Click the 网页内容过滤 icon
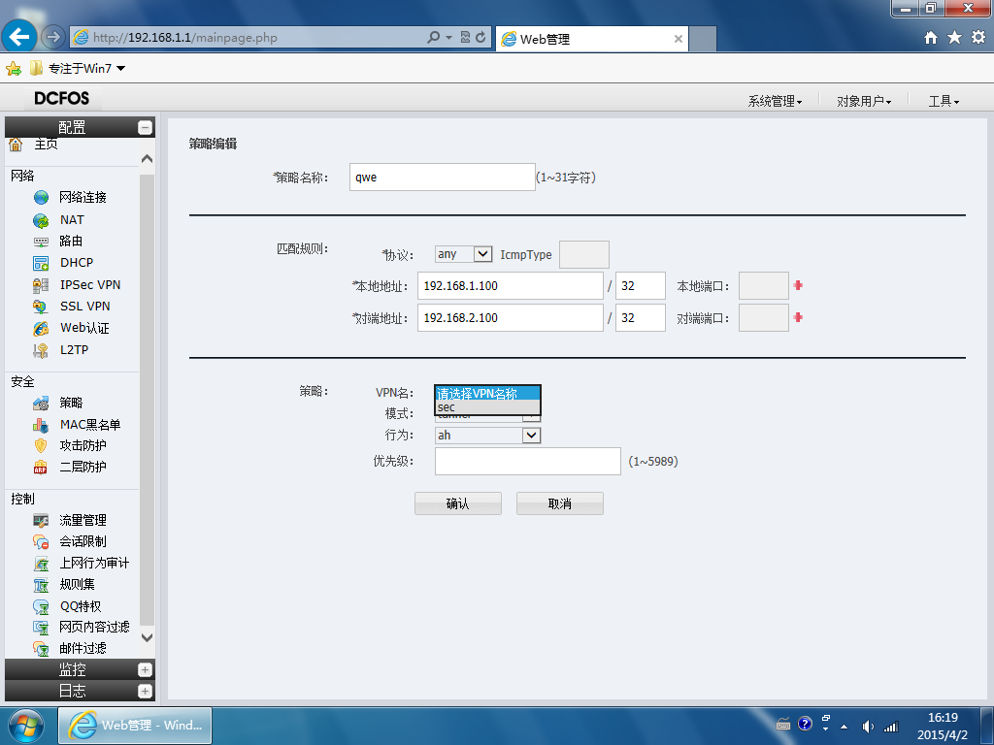Screen dimensions: 994x745 pos(41,628)
